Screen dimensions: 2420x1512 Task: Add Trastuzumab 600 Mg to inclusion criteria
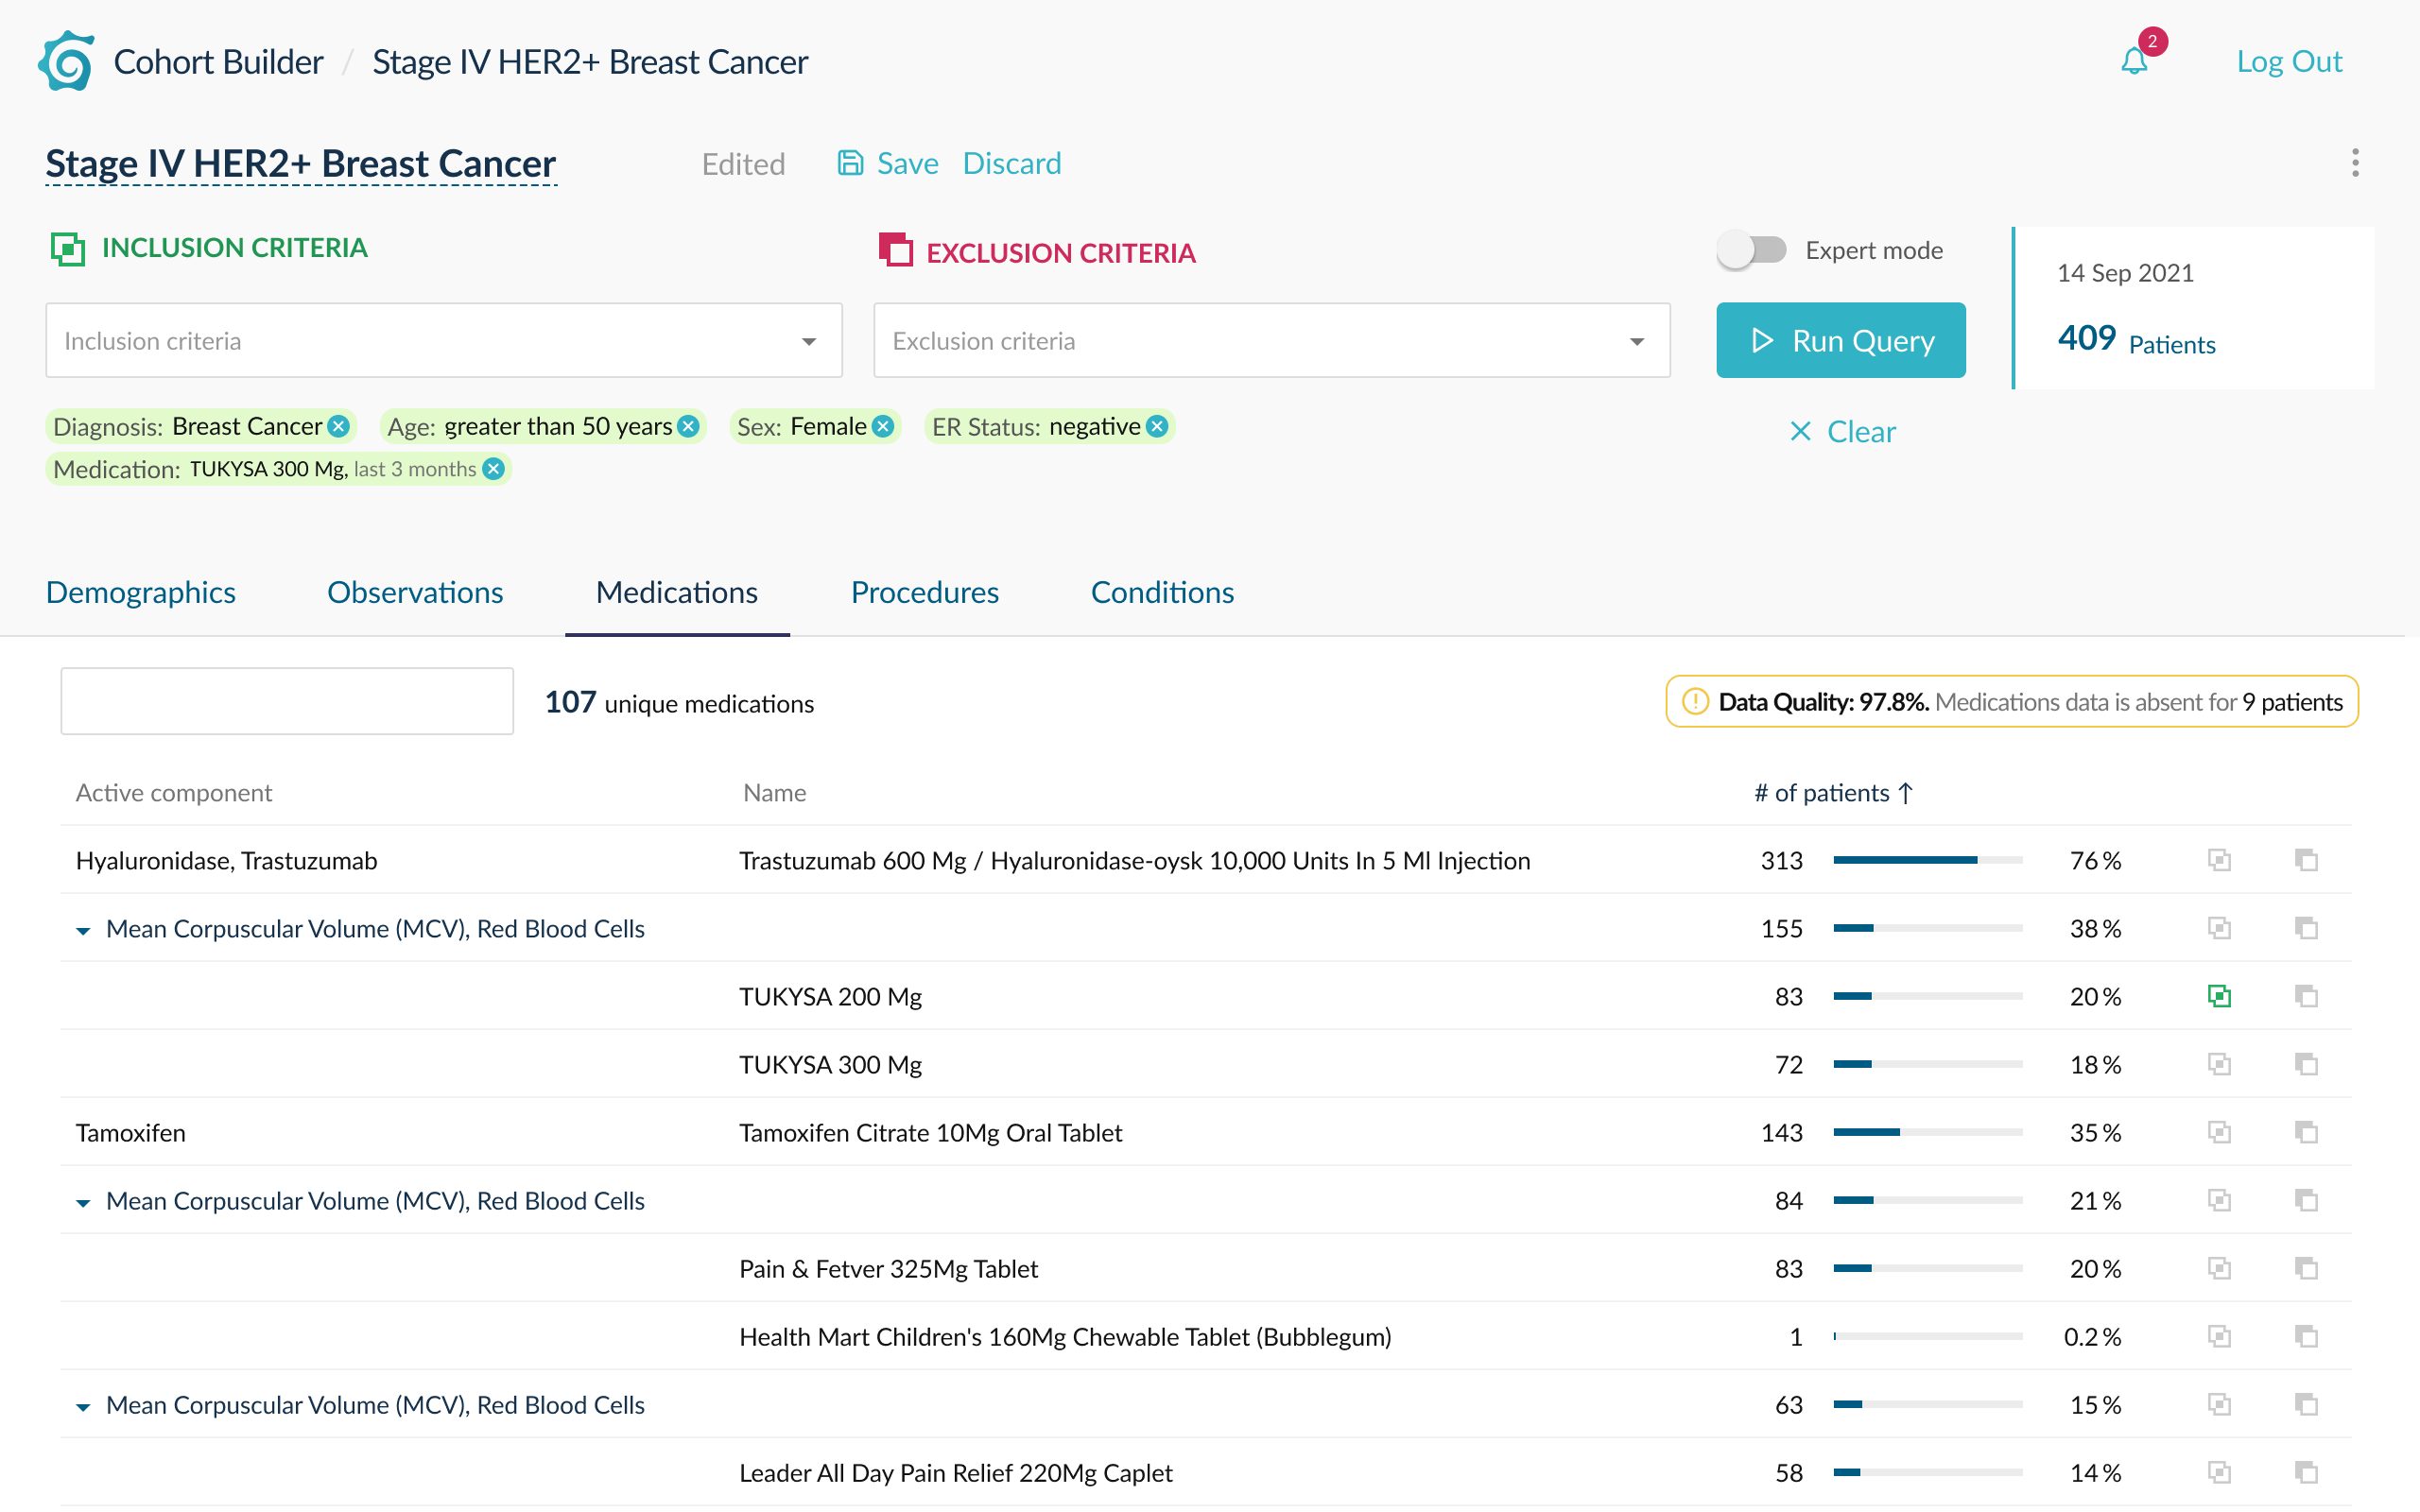pos(2219,860)
